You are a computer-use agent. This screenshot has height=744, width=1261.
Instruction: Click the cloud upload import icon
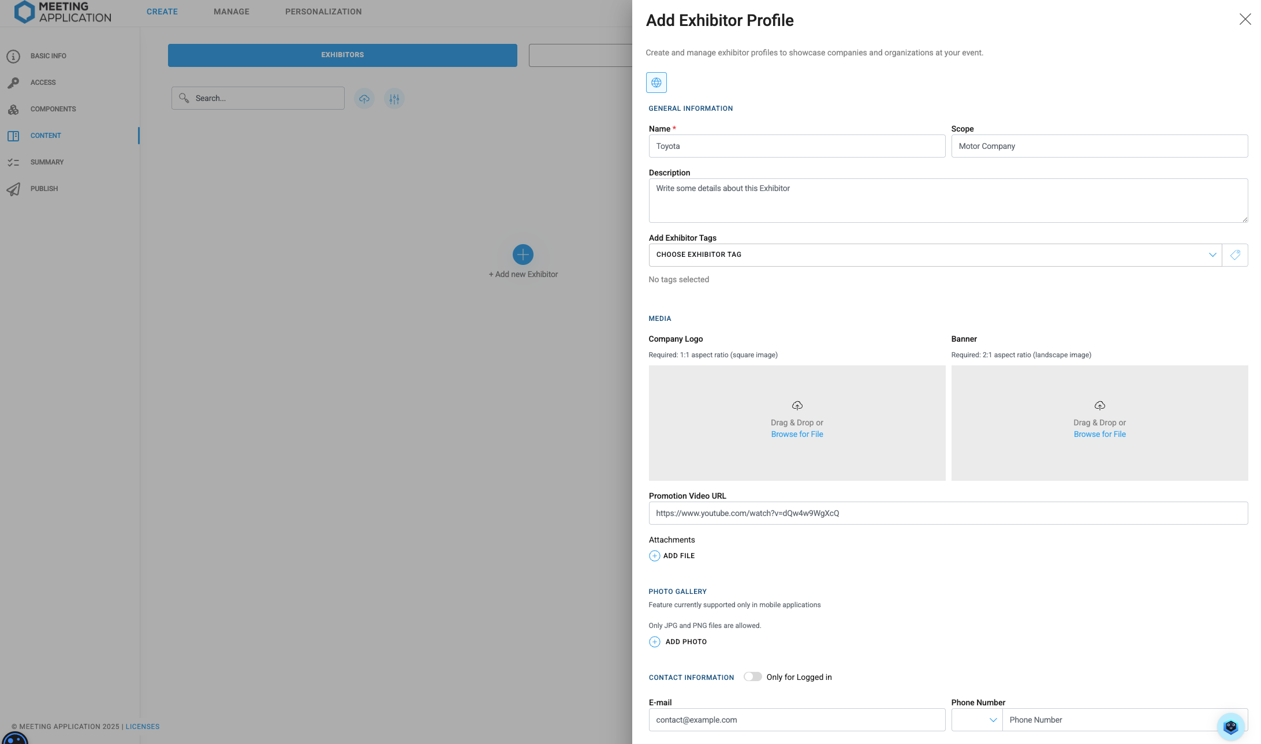tap(364, 99)
